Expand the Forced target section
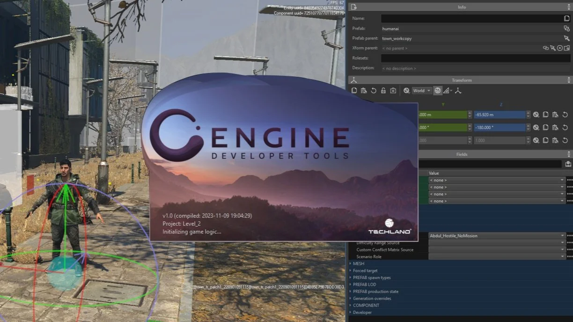573x322 pixels. pos(351,271)
